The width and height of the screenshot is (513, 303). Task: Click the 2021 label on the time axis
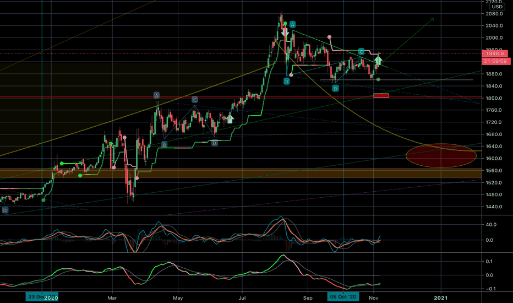[x=441, y=297]
